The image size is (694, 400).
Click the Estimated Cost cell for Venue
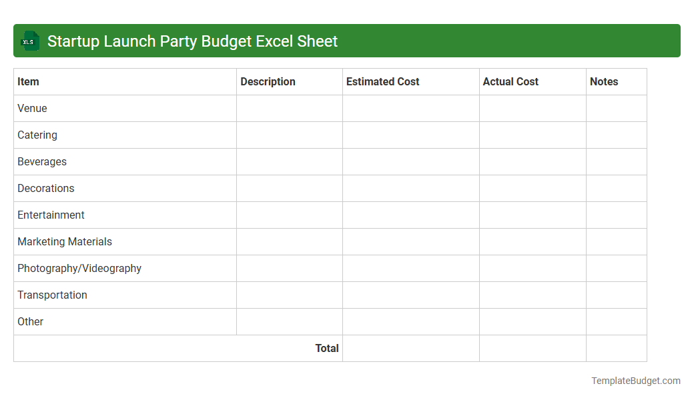click(410, 108)
